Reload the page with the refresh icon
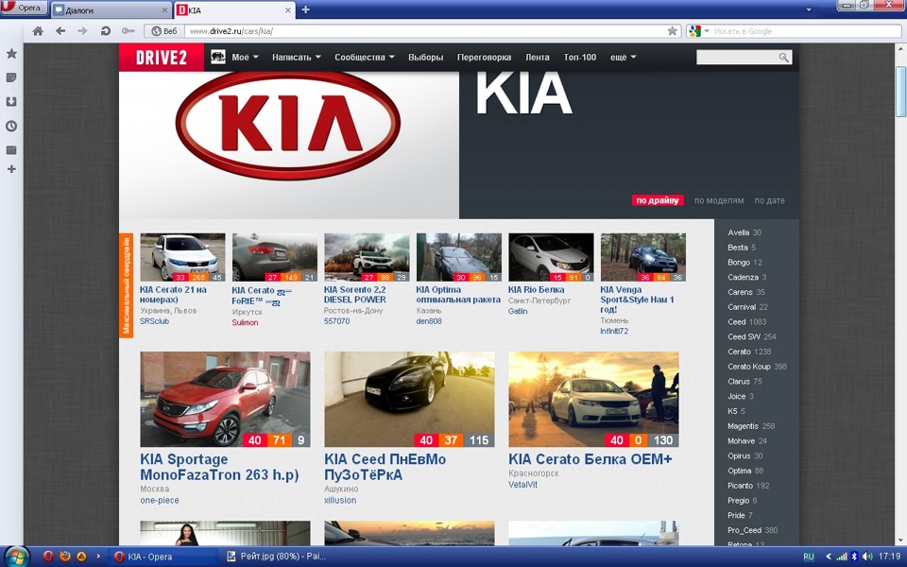This screenshot has height=567, width=907. click(x=105, y=31)
